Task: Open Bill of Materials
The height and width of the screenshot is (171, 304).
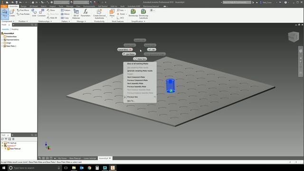Action: (76, 14)
